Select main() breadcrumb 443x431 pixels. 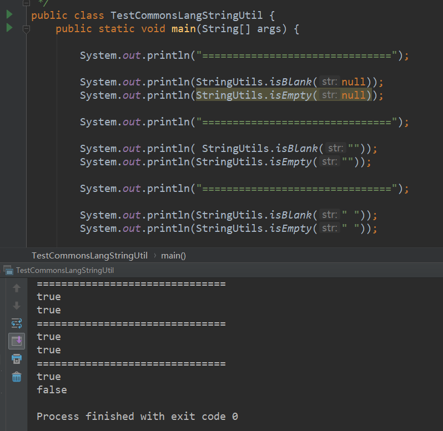[173, 256]
